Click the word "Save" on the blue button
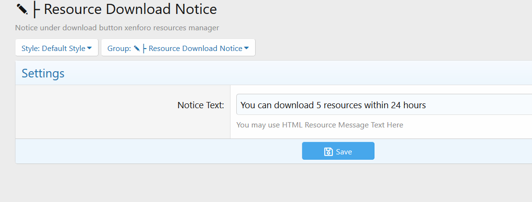Image resolution: width=532 pixels, height=202 pixels. click(344, 151)
